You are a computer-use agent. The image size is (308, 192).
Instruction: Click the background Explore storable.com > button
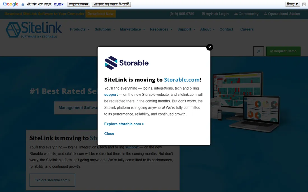tap(52, 180)
